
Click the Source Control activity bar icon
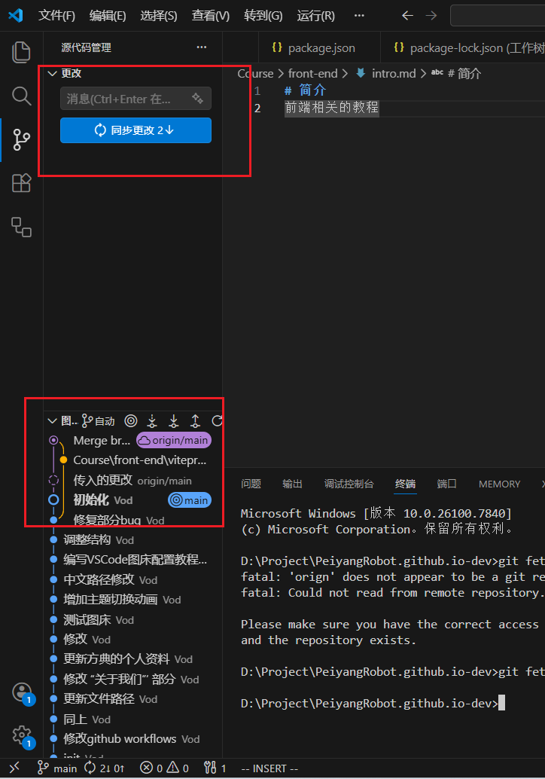21,139
